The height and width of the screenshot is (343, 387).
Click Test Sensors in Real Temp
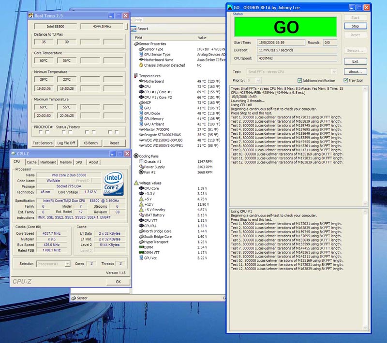tap(43, 143)
